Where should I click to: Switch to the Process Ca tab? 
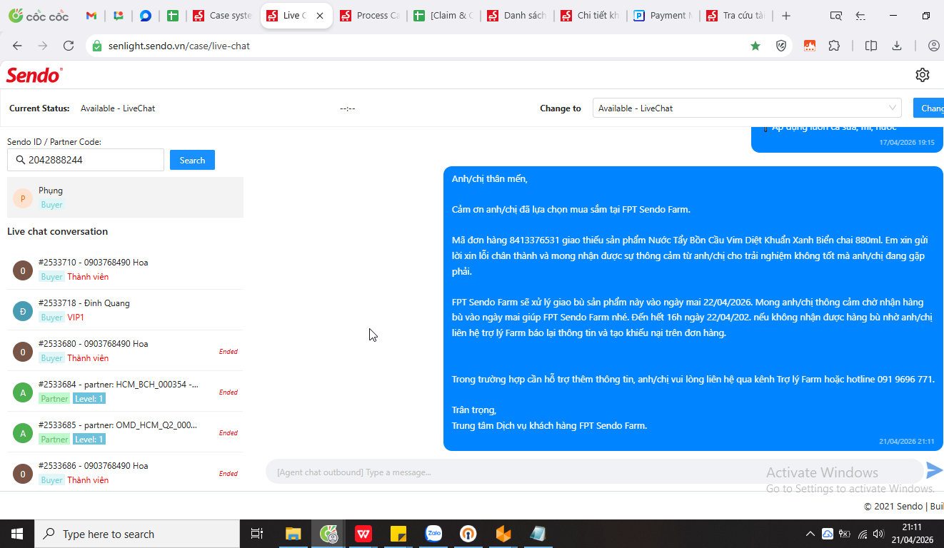[370, 16]
